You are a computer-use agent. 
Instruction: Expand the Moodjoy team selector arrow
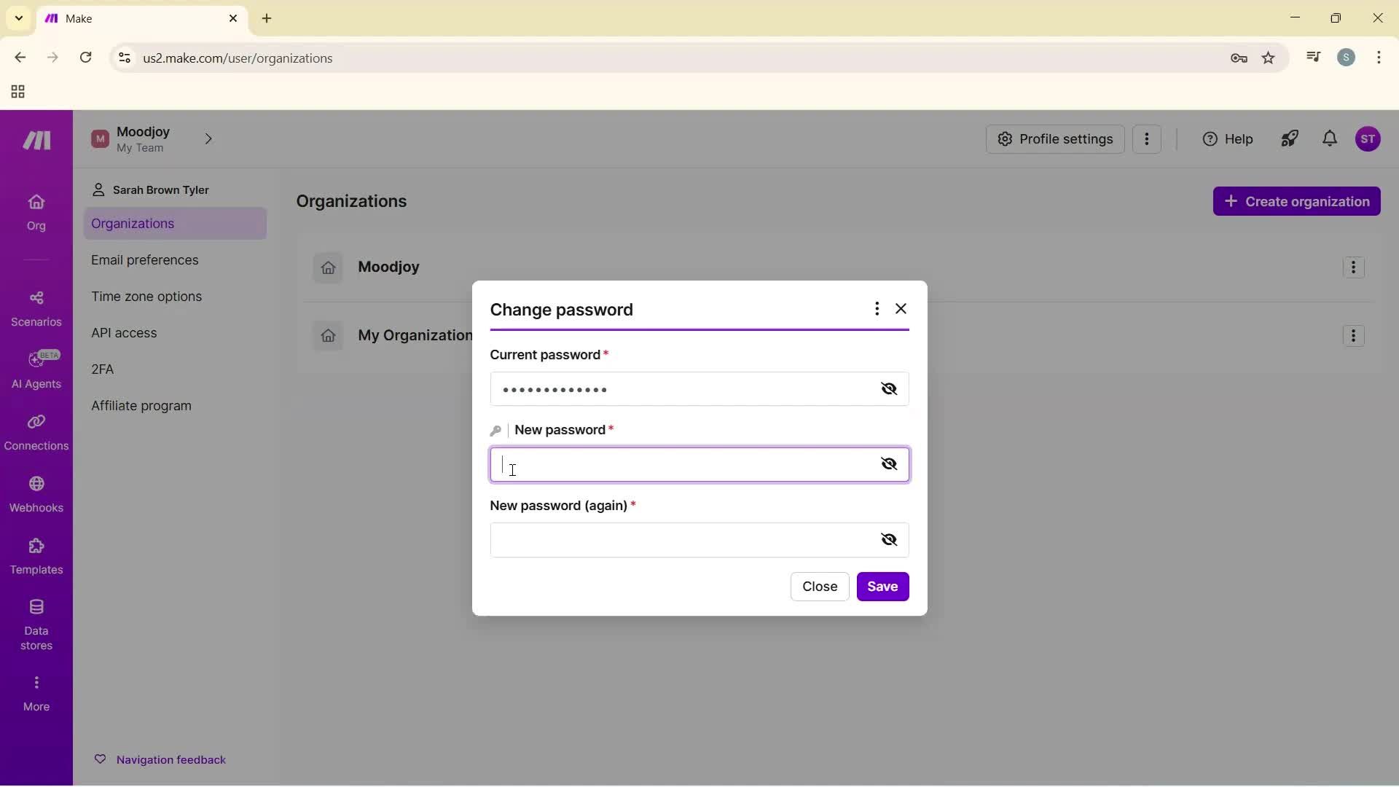208,138
